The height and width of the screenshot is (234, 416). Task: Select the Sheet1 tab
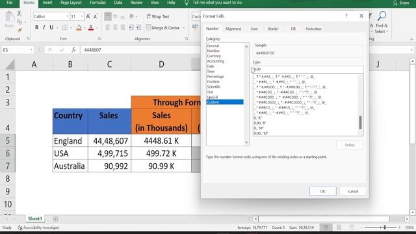click(x=35, y=219)
